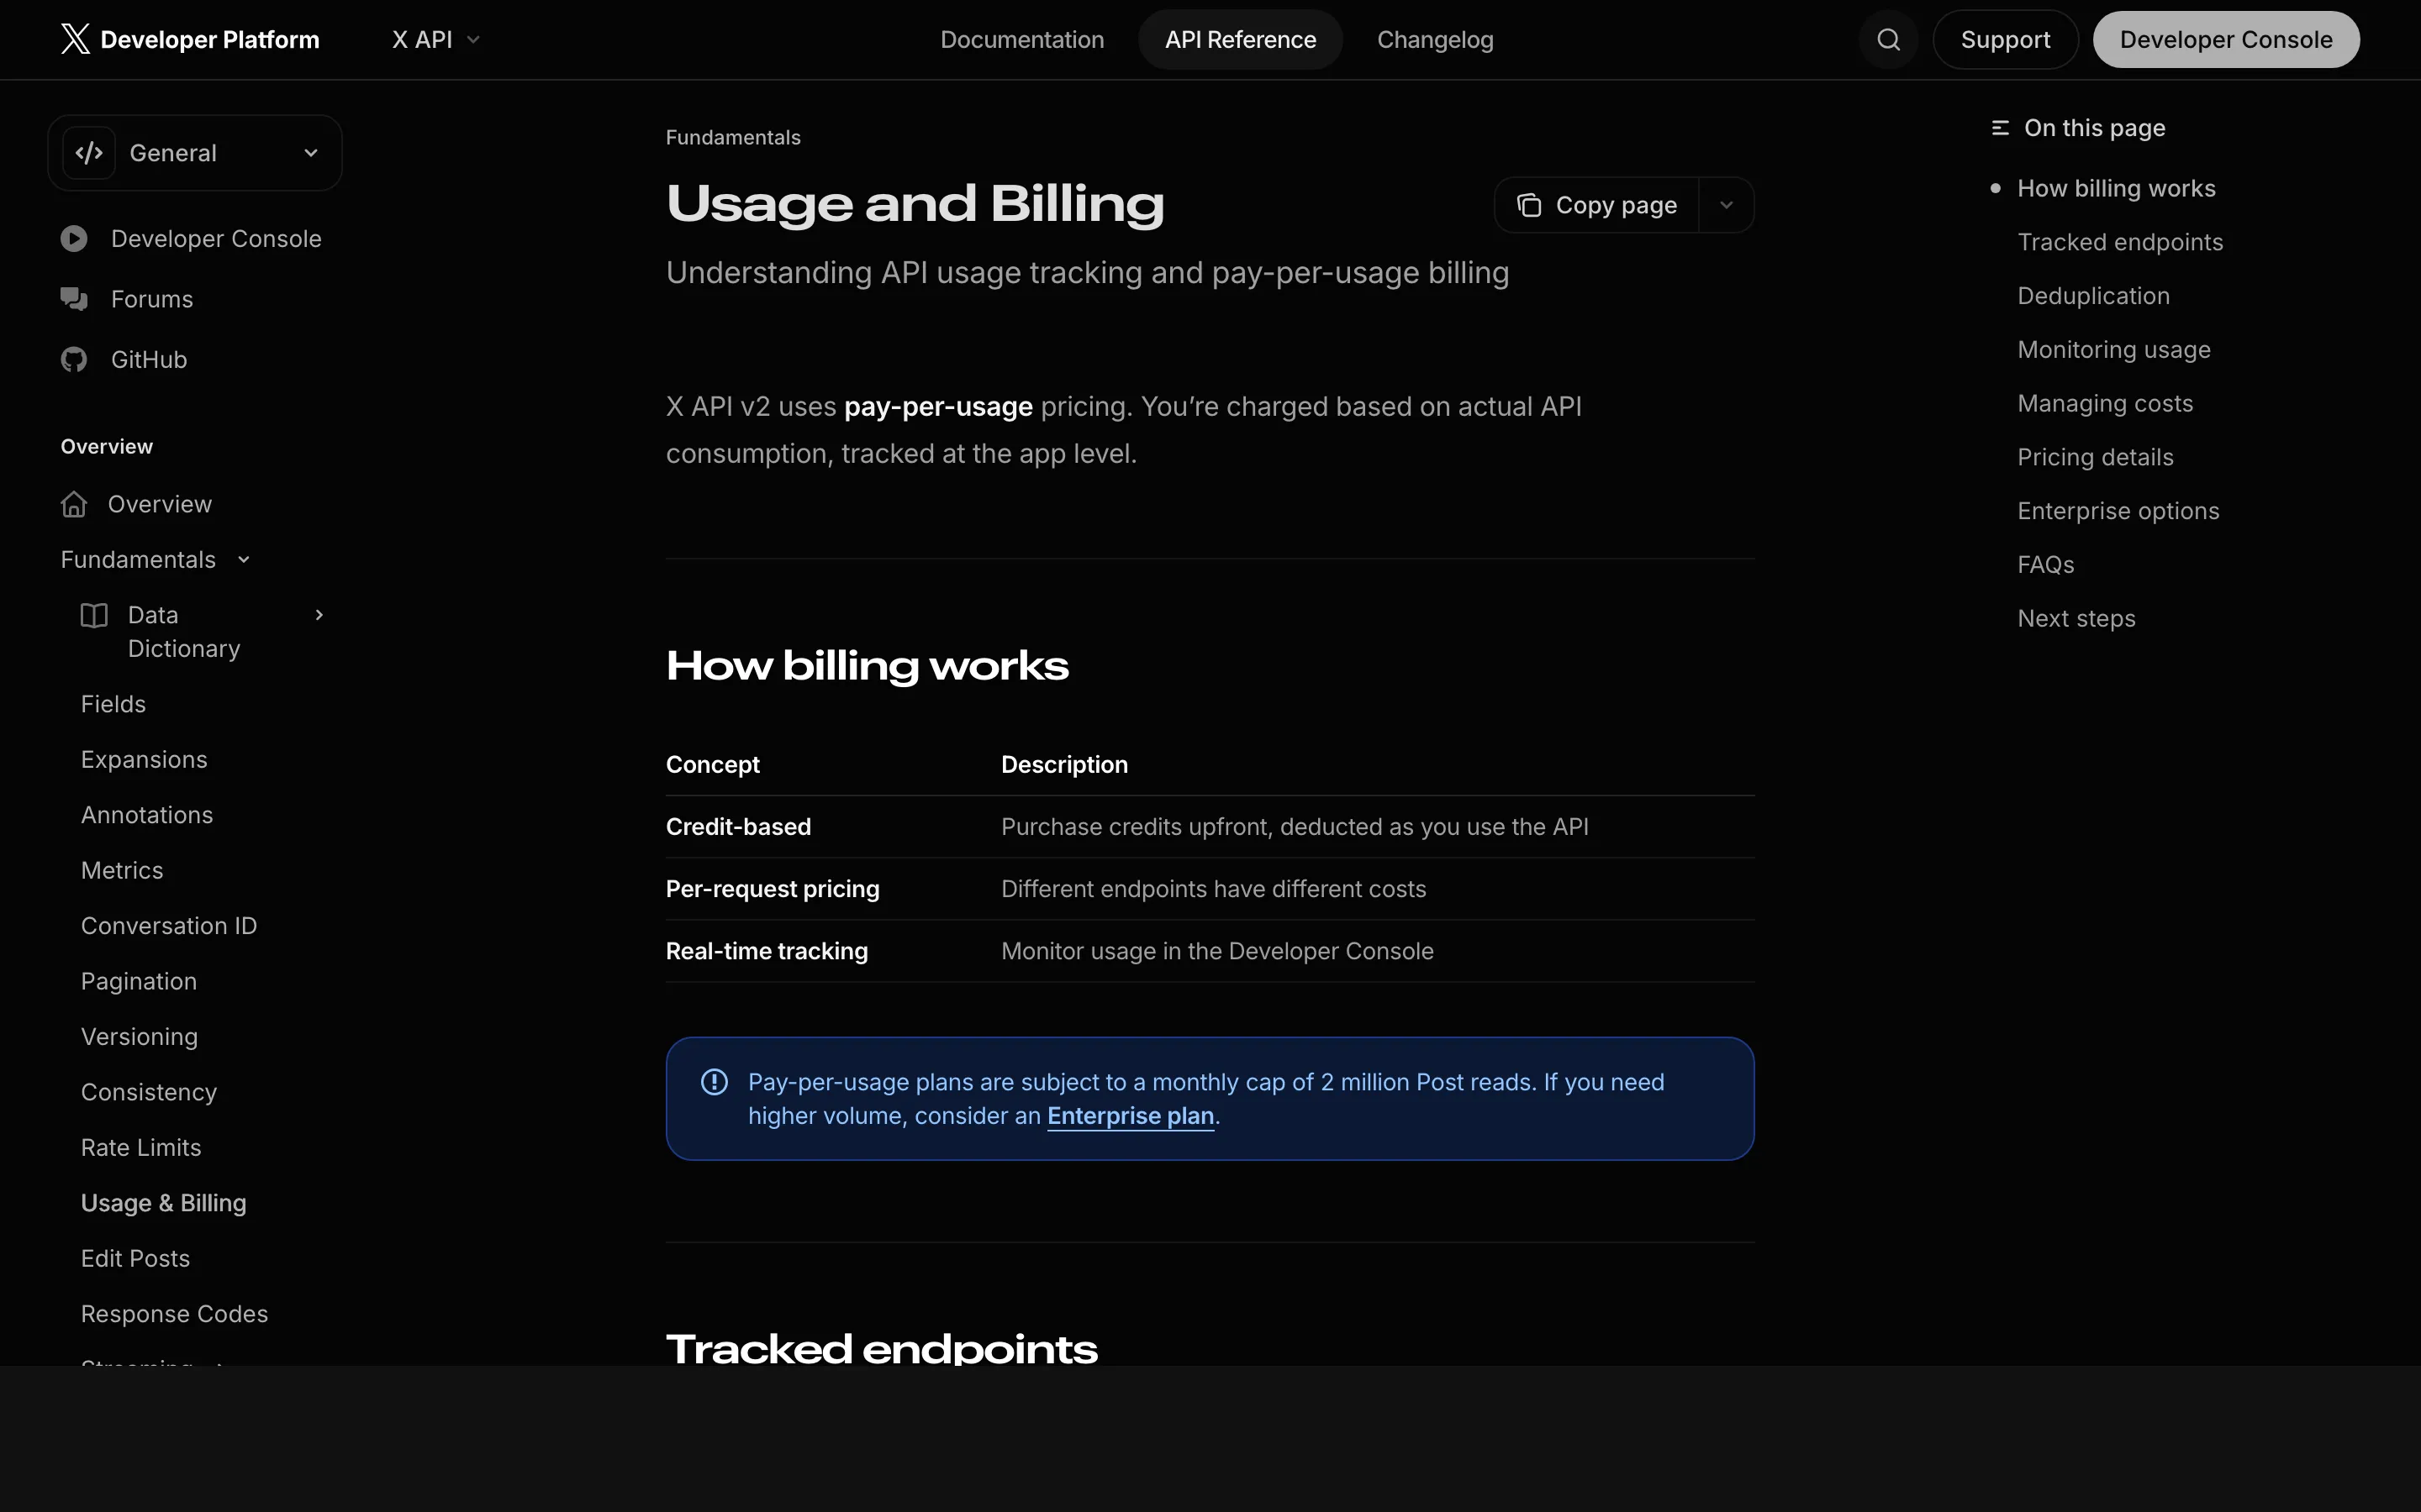Jump to Monitoring usage section
The height and width of the screenshot is (1512, 2421).
point(2114,350)
